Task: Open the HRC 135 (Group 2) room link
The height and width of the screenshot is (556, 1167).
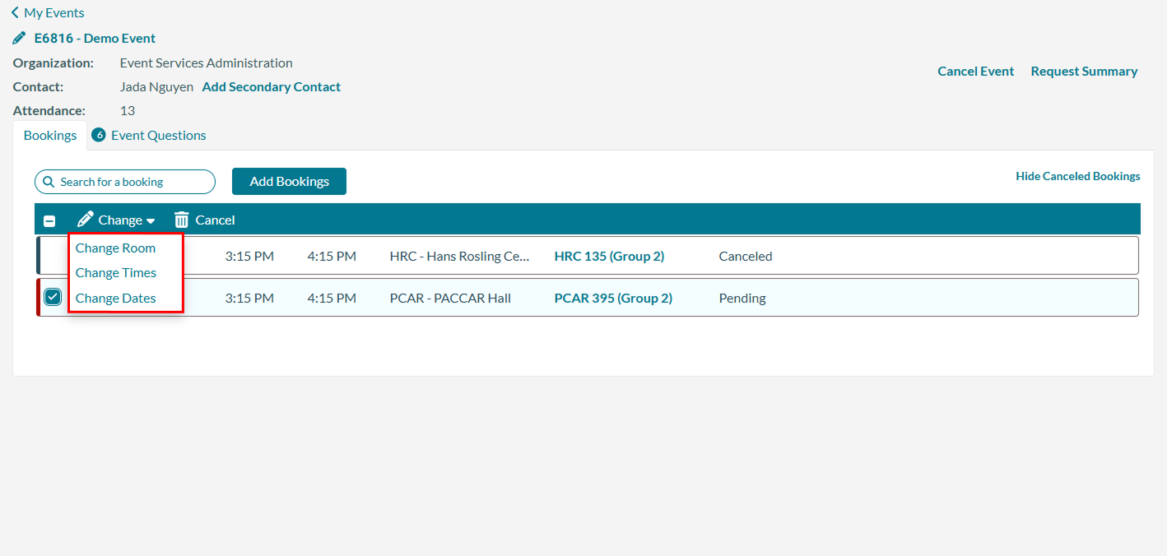Action: [609, 257]
